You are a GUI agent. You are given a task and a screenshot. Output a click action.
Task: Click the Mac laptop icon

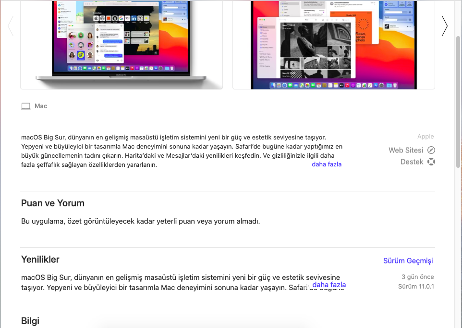(x=25, y=106)
